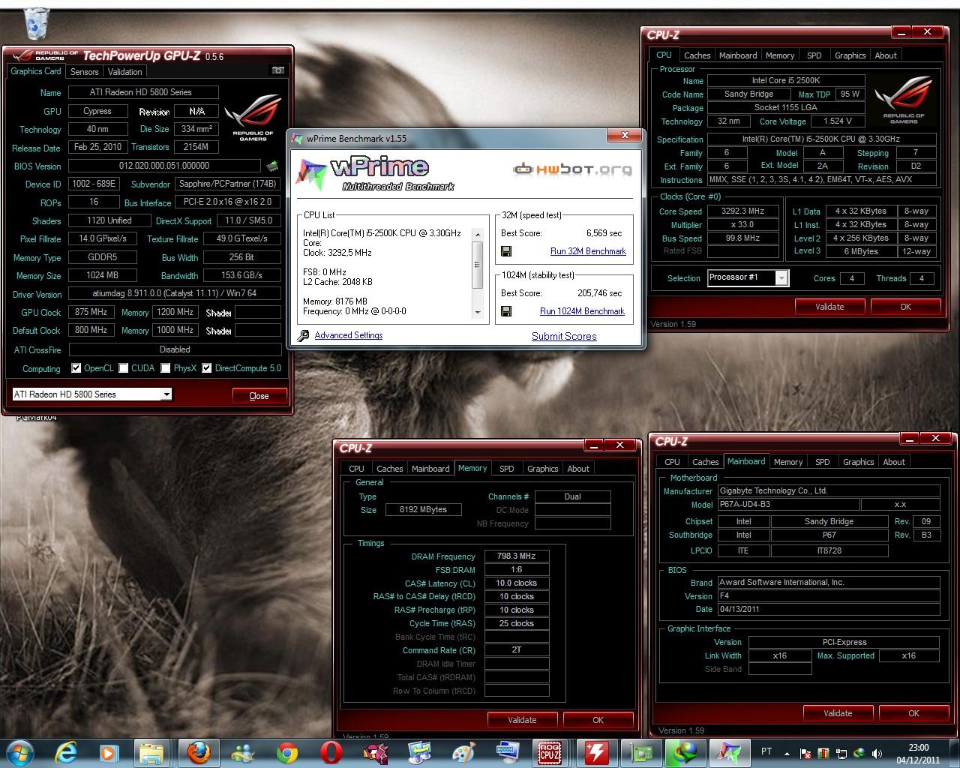Open Windows Media Player from the taskbar
This screenshot has width=960, height=768.
pos(108,752)
